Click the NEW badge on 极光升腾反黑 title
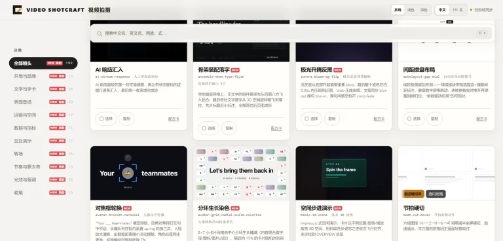Viewport: 503px width, 241px height. [x=338, y=70]
